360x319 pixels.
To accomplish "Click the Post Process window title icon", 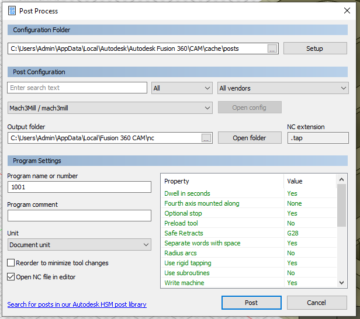I will click(12, 11).
